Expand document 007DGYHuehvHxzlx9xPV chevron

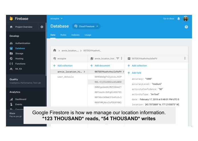[123, 72]
